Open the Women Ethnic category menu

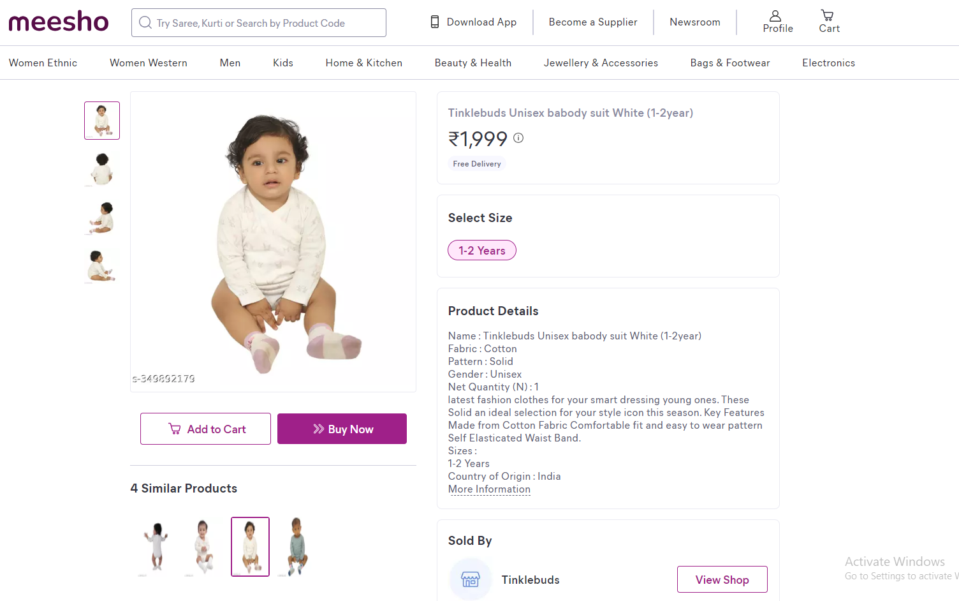[x=43, y=63]
